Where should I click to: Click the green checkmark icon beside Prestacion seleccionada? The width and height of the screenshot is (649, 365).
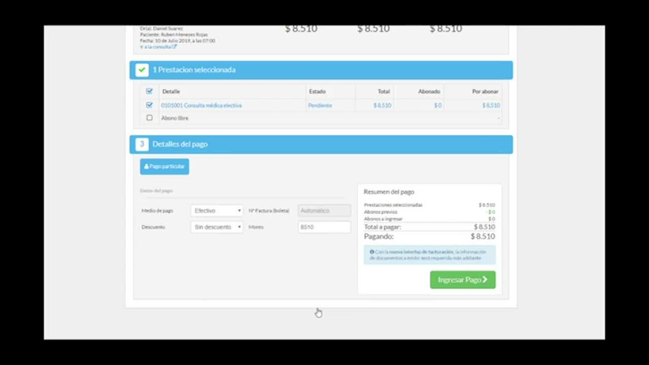[x=141, y=70]
